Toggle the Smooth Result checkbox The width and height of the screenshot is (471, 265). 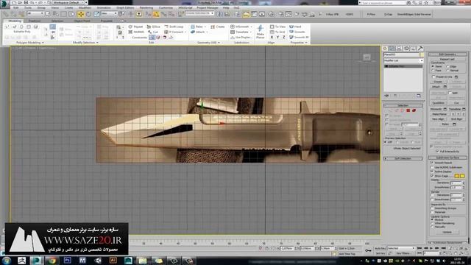coord(432,163)
